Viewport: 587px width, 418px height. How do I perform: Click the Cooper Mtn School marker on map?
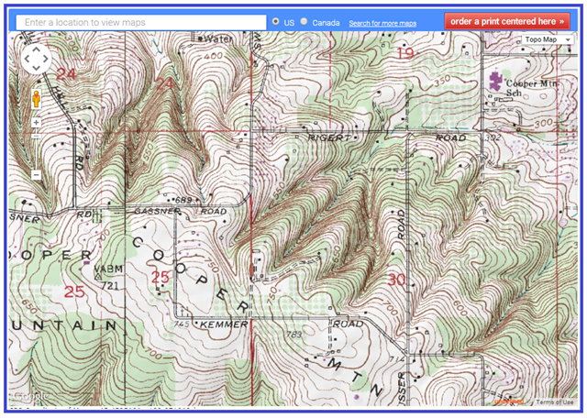[x=499, y=83]
